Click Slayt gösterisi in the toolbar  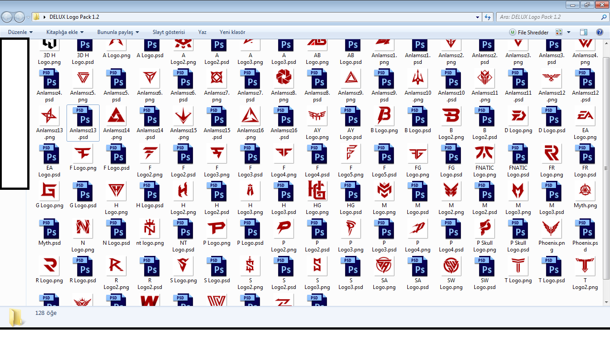[169, 32]
